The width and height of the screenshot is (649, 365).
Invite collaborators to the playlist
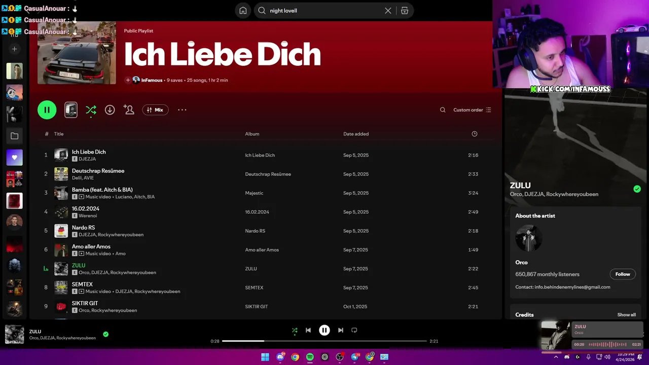coord(129,110)
